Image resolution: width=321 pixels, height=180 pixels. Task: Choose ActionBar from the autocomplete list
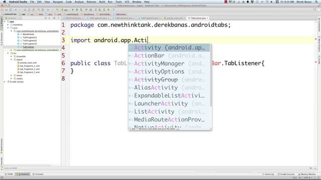pyautogui.click(x=169, y=55)
